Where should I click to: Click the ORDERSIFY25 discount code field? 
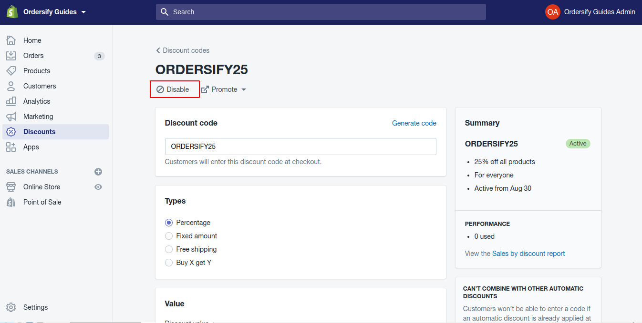(300, 147)
